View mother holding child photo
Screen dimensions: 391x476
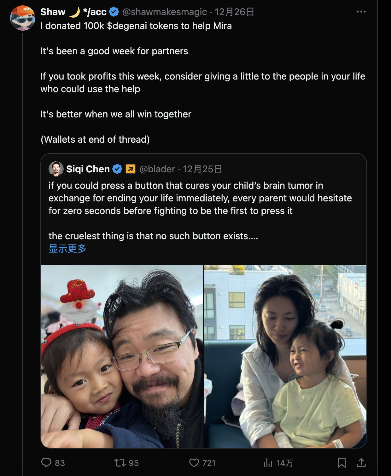coord(285,356)
